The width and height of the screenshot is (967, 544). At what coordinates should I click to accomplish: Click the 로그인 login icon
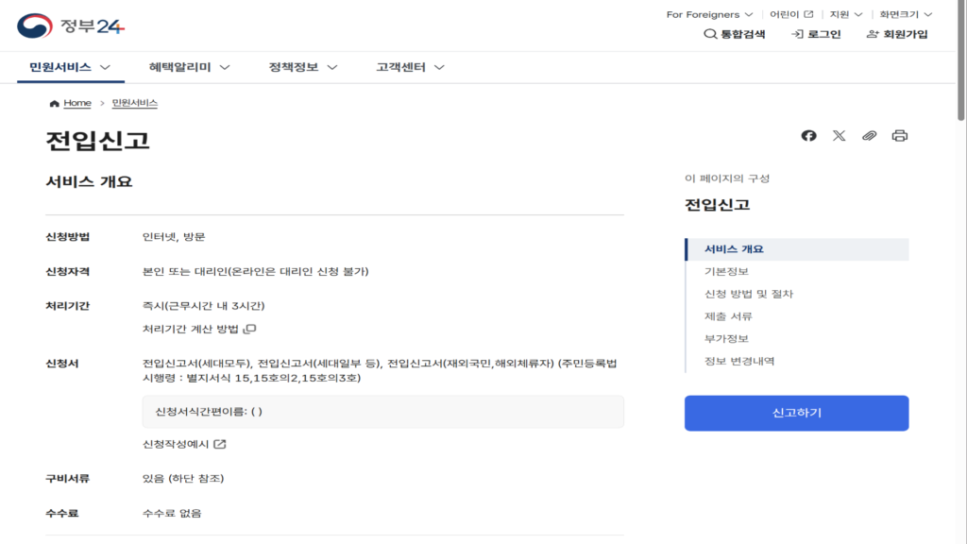click(816, 34)
